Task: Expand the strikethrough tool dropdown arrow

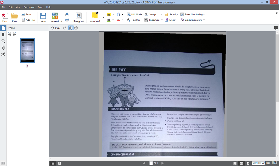Action: (122, 20)
